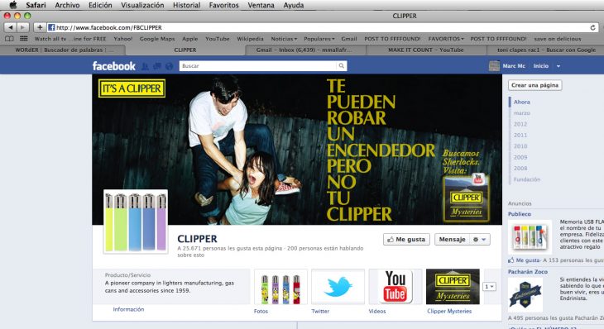Open the Gmail bookmark
Screen dimensions: 604x329
click(x=349, y=39)
